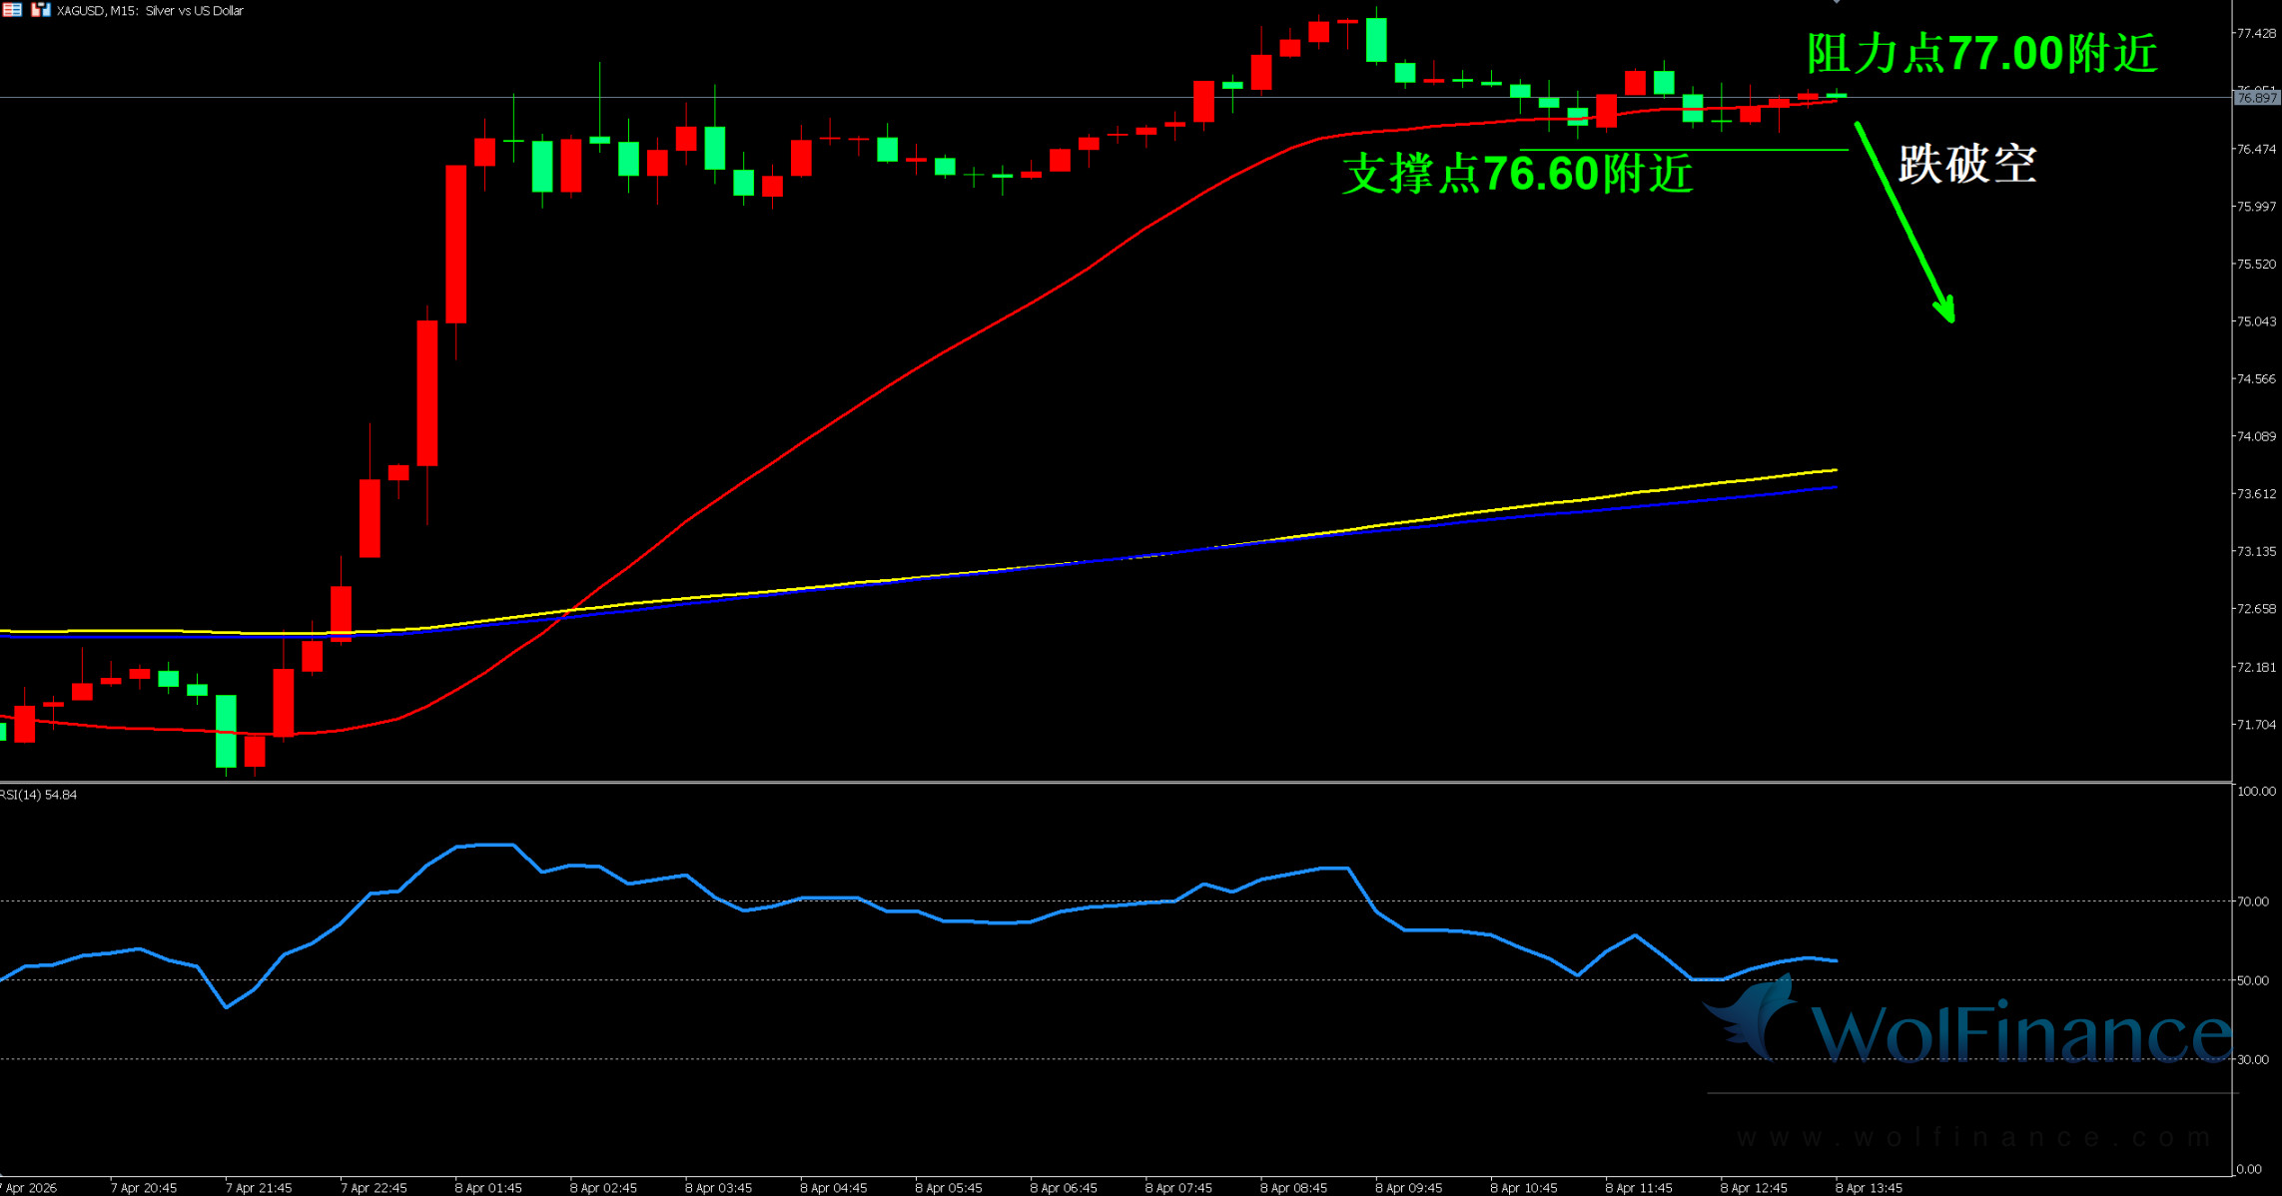
Task: Click the 8 Apr 13:45 time label
Action: point(1869,1188)
